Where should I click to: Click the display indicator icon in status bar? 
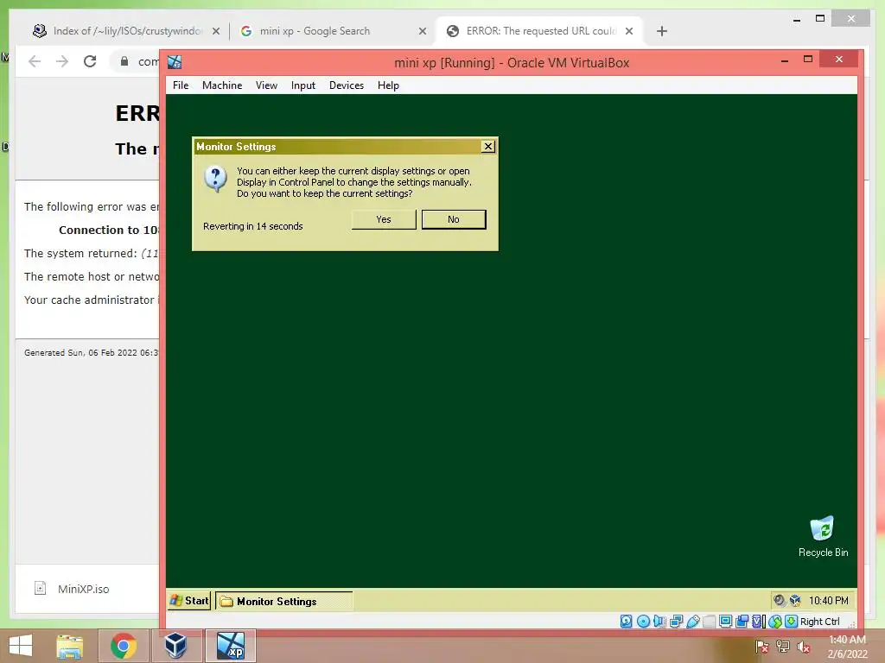(726, 622)
